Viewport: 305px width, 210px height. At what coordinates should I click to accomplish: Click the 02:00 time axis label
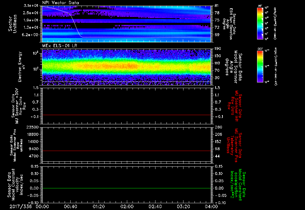127,206
